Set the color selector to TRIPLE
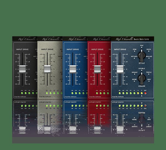Image resolution: width=166 pixels, height=150 pixels. pos(149,73)
